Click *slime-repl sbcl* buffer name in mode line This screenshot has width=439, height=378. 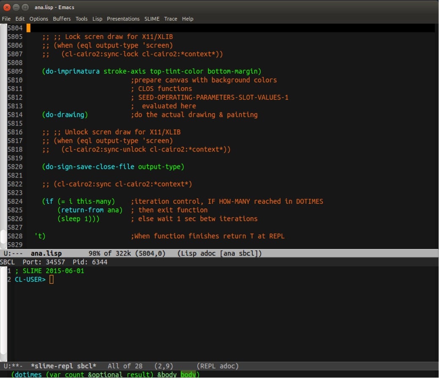click(x=63, y=366)
